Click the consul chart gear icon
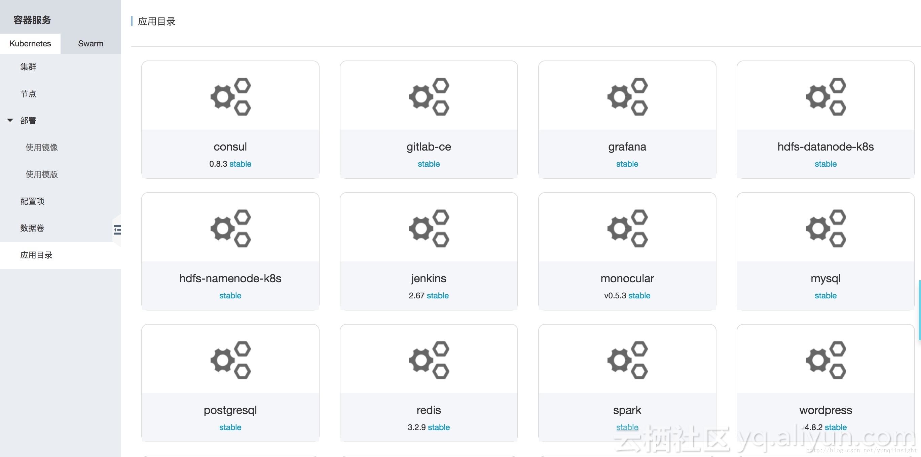 click(231, 96)
